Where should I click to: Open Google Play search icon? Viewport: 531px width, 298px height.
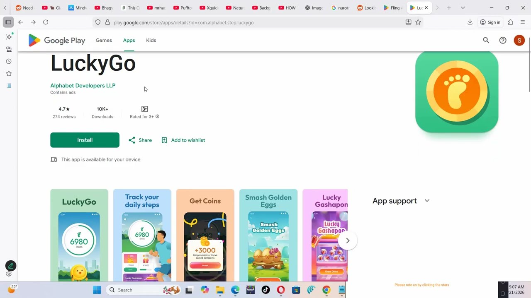tap(486, 40)
